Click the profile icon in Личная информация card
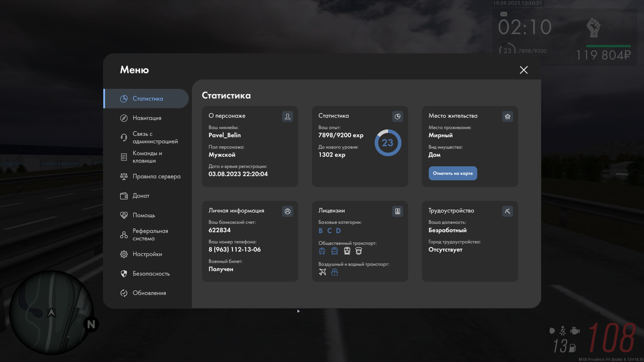The width and height of the screenshot is (644, 362). pos(288,211)
